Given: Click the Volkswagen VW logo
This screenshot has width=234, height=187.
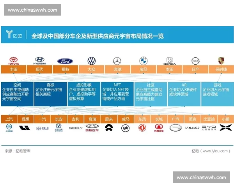Looking at the screenshot, I should (92, 61).
